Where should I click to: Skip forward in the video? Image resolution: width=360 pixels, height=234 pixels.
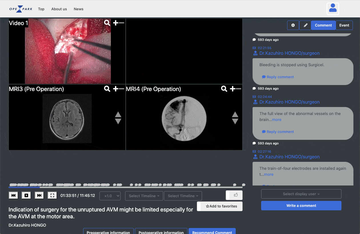(x=39, y=195)
